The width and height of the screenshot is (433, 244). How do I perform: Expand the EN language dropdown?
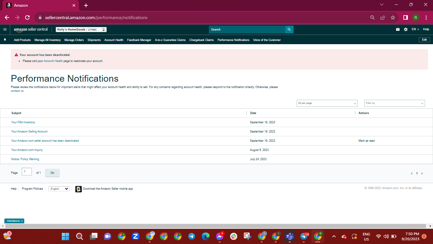[x=415, y=29]
